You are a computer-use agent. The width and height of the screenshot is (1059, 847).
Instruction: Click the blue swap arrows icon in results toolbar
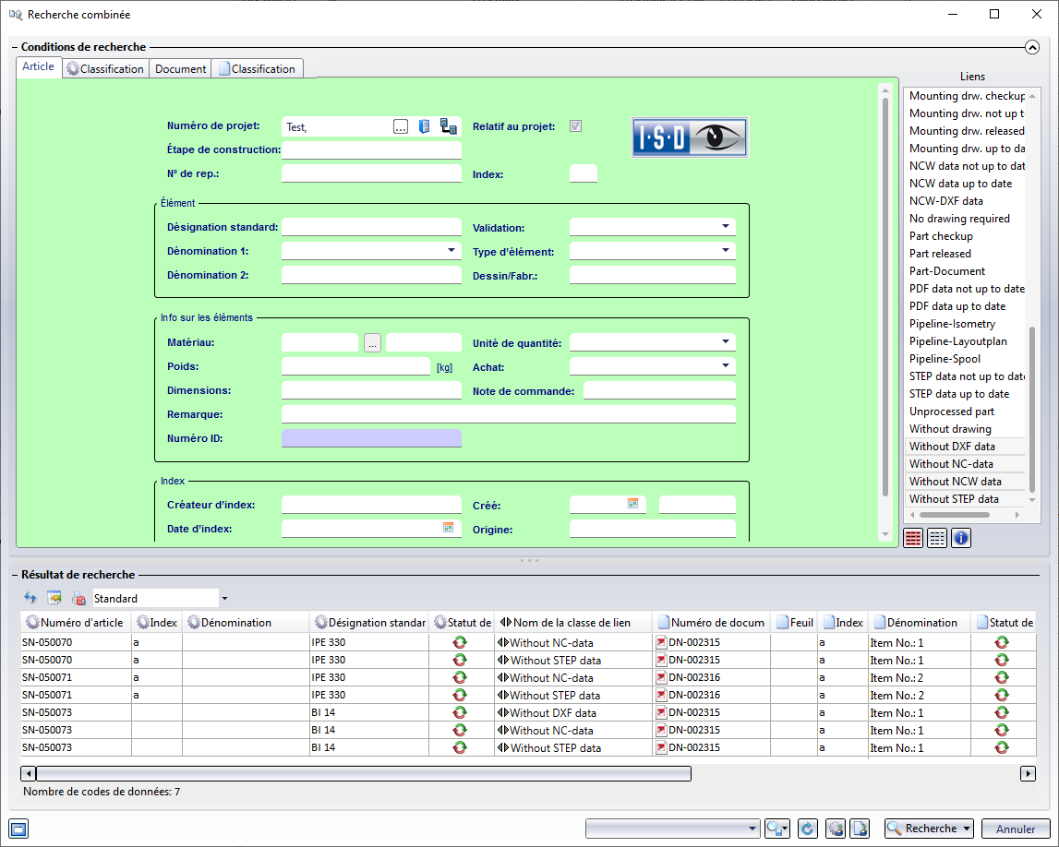point(30,598)
